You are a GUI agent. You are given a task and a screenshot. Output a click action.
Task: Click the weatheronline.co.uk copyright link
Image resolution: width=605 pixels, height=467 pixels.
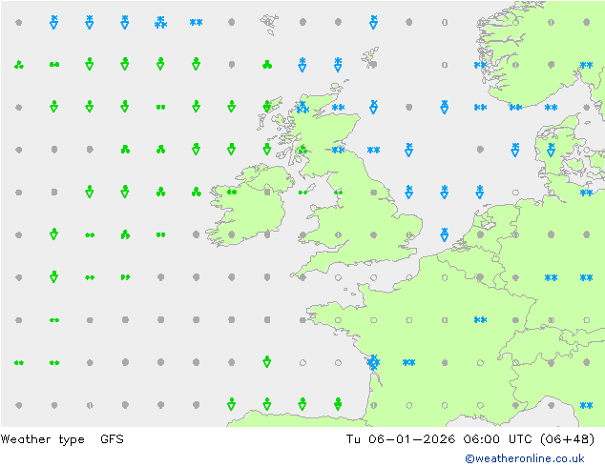pos(525,458)
